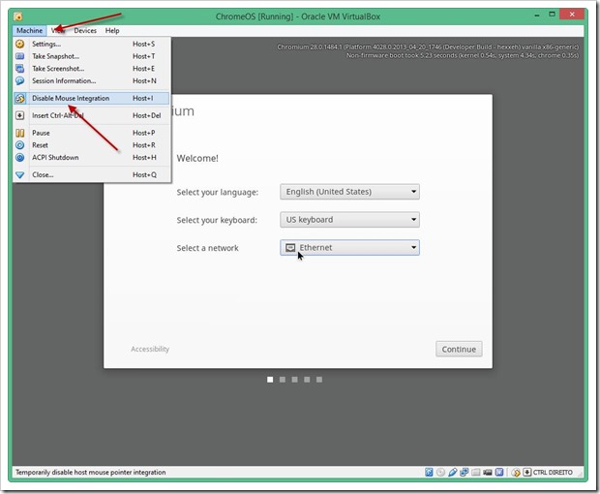Click the Settings gear icon
This screenshot has width=600, height=494.
pyautogui.click(x=20, y=44)
